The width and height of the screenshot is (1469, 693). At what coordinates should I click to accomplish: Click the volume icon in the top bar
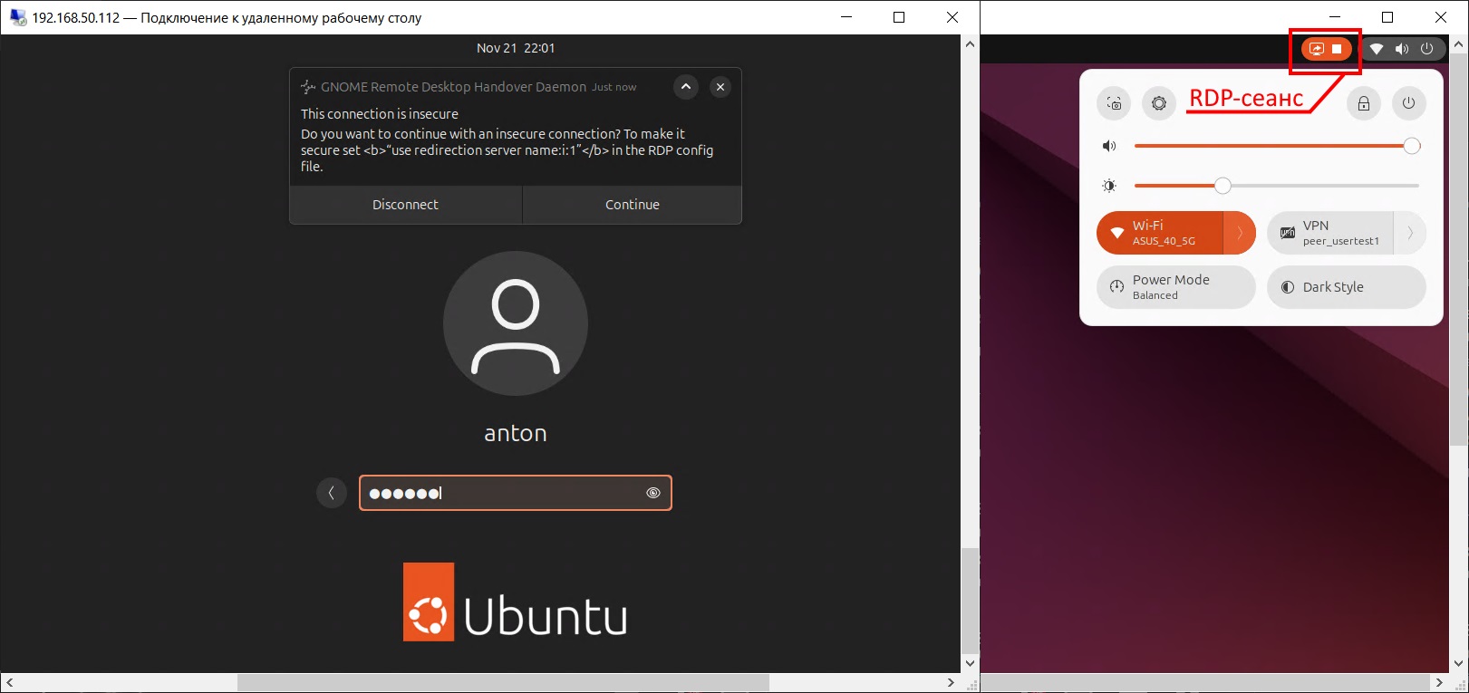coord(1402,49)
